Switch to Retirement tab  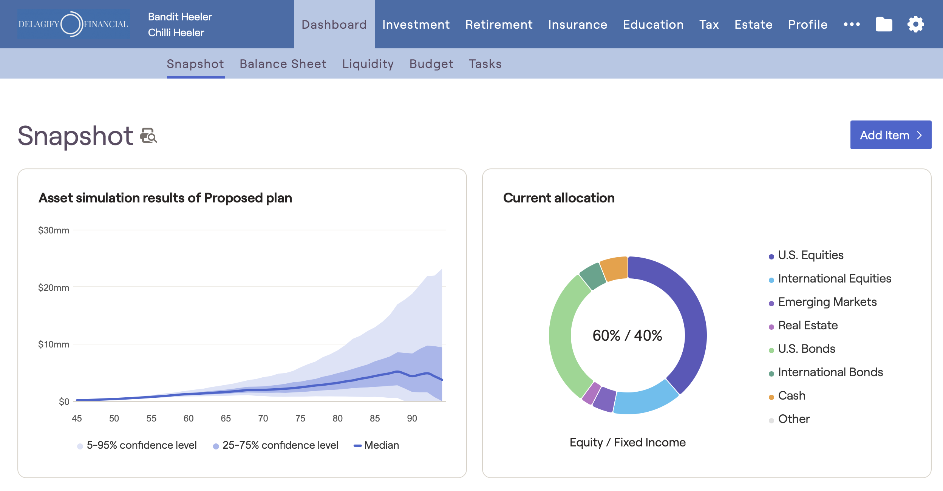499,25
